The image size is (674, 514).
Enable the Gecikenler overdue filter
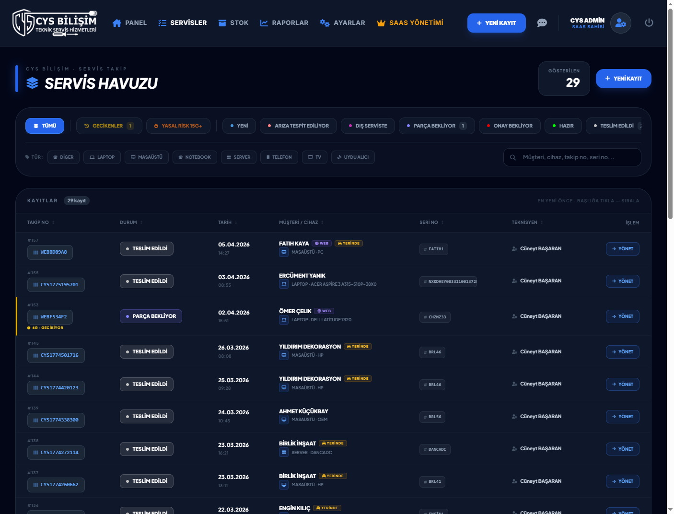[109, 126]
